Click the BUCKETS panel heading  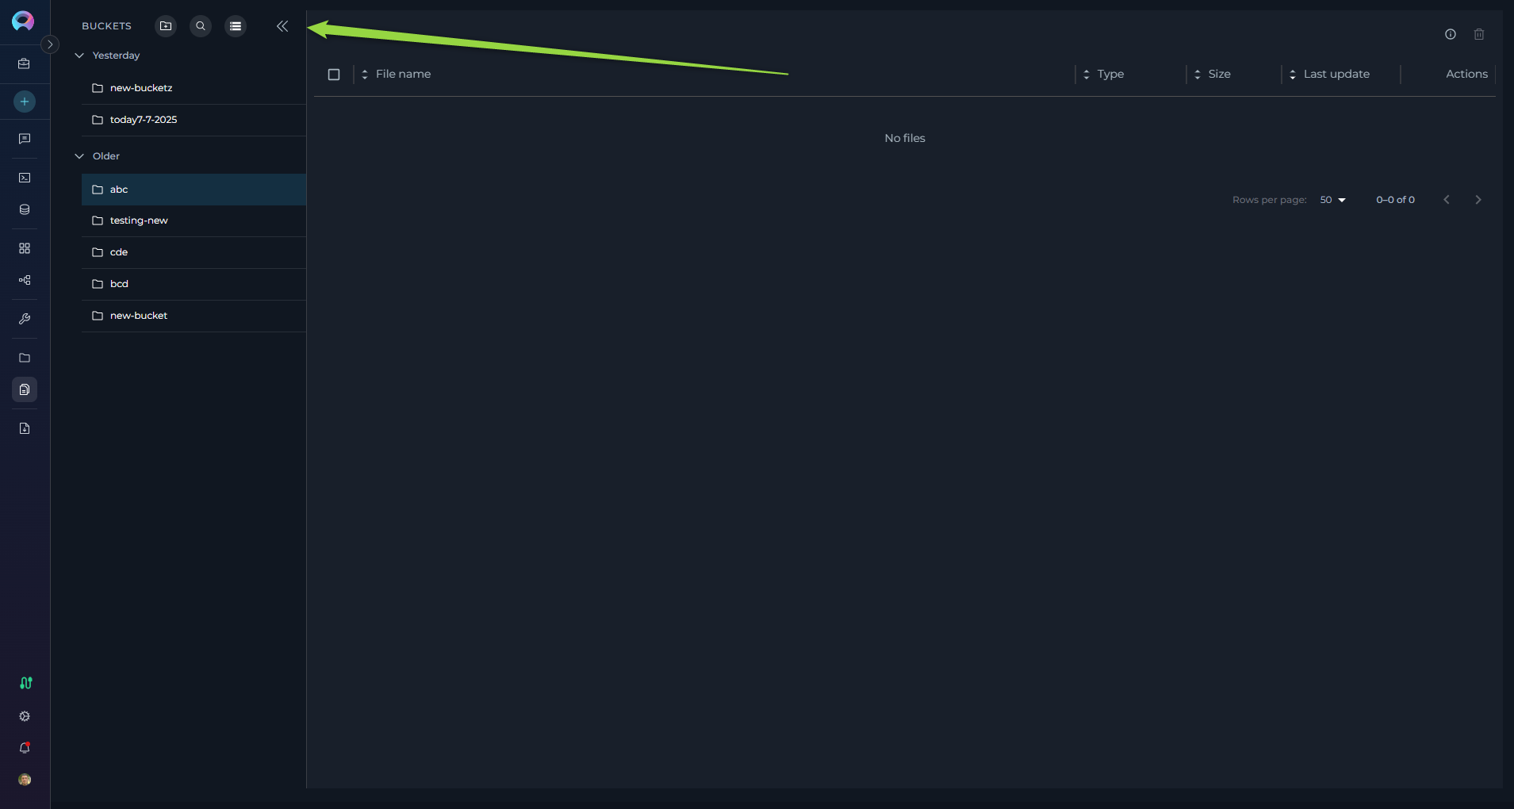click(106, 26)
